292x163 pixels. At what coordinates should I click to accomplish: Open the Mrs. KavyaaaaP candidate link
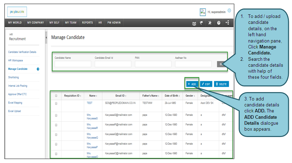92,145
